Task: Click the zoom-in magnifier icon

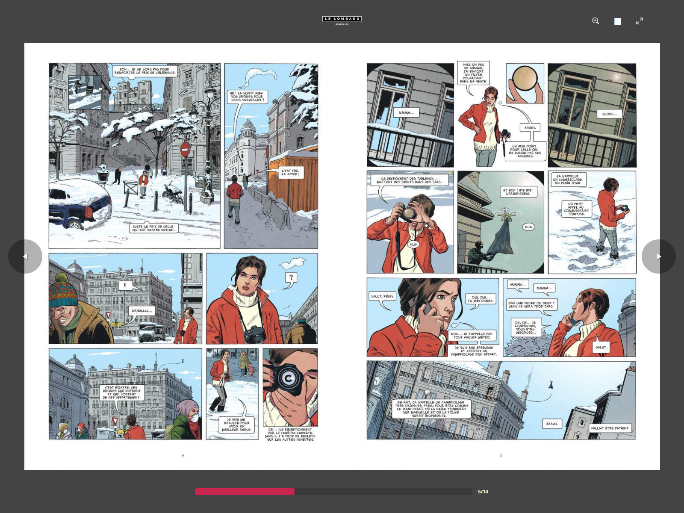Action: pos(596,21)
